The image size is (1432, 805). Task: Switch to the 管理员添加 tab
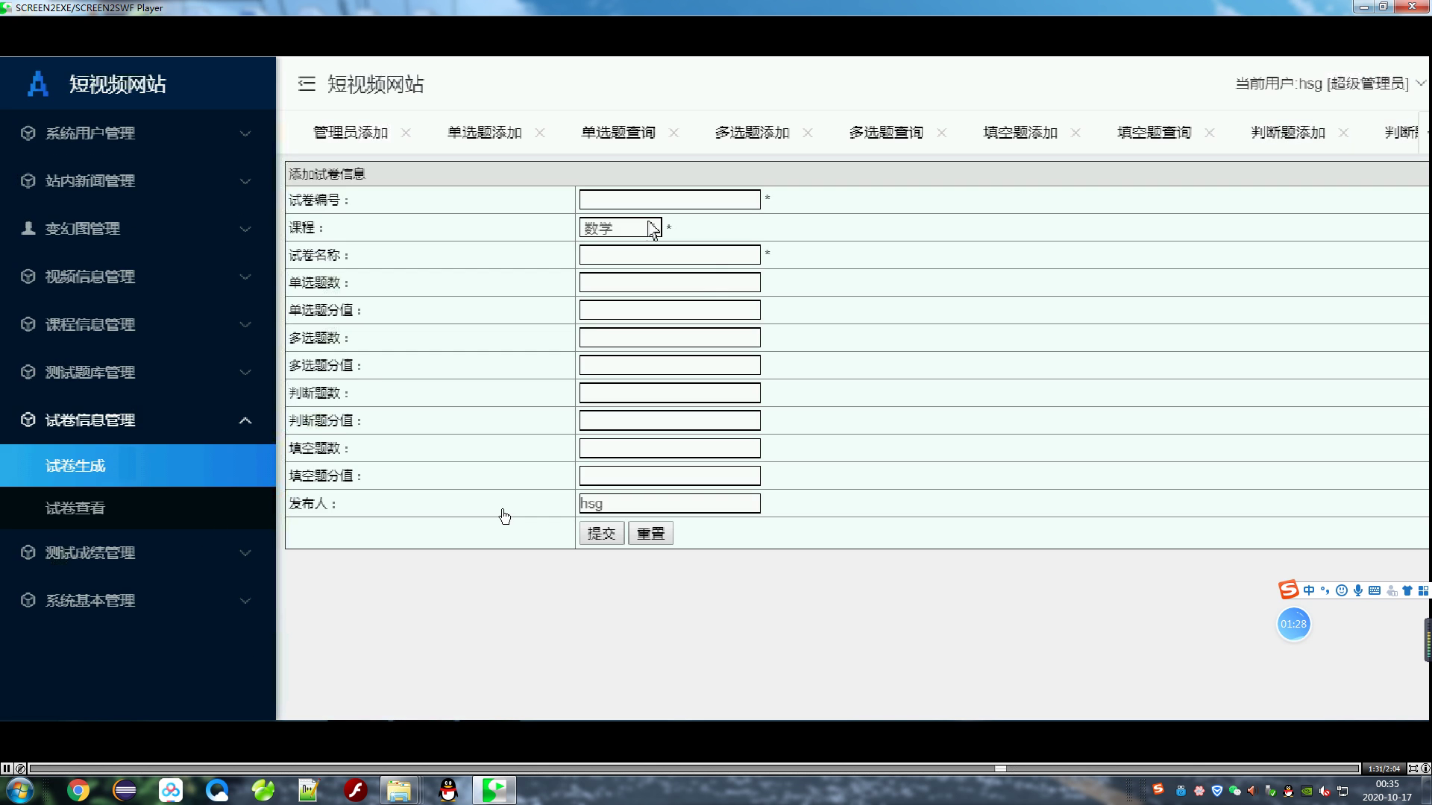point(351,133)
